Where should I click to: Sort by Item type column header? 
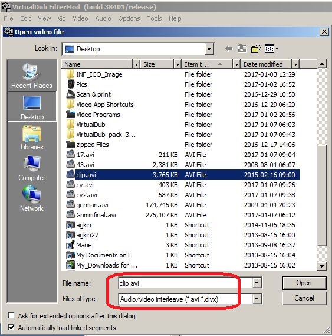coord(207,64)
